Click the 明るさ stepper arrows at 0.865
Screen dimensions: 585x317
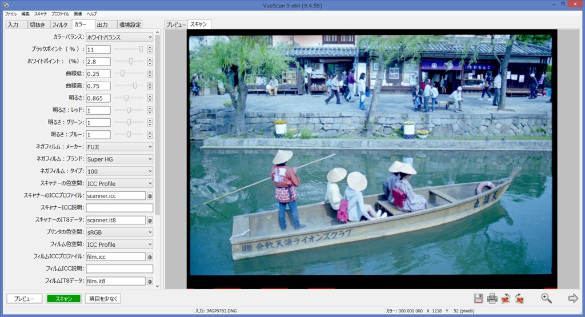click(x=150, y=98)
